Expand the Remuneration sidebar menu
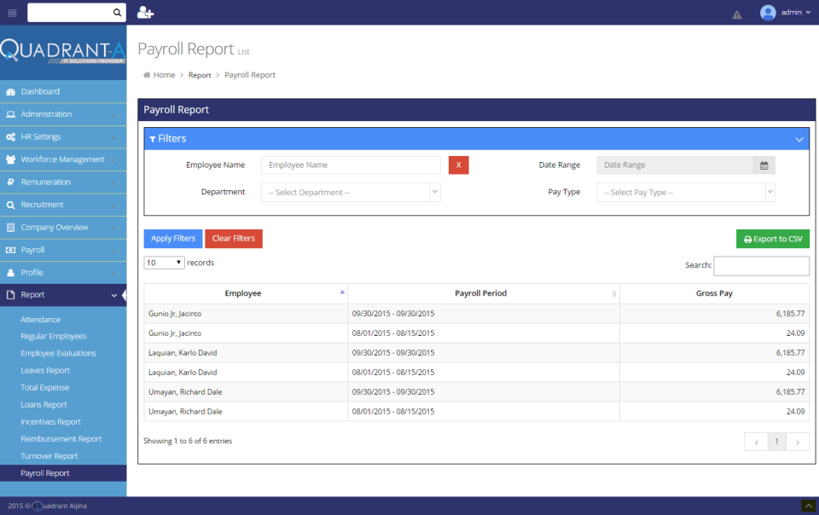The image size is (819, 515). point(51,182)
